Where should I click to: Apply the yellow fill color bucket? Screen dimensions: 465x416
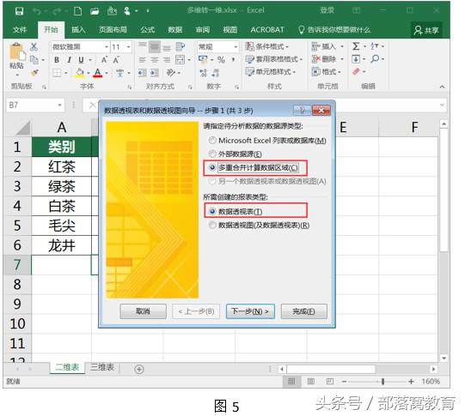(x=79, y=73)
